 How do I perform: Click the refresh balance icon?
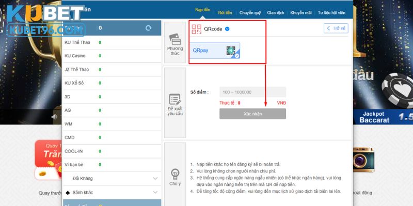[149, 28]
